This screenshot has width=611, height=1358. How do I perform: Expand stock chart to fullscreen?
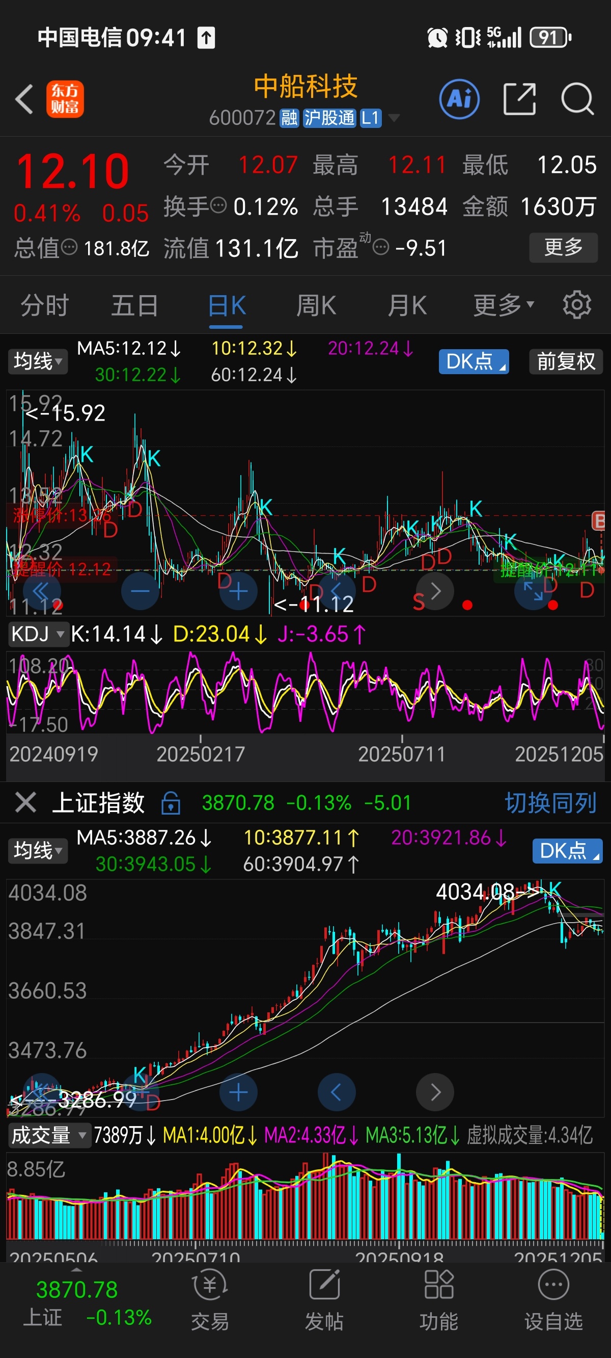pyautogui.click(x=533, y=591)
